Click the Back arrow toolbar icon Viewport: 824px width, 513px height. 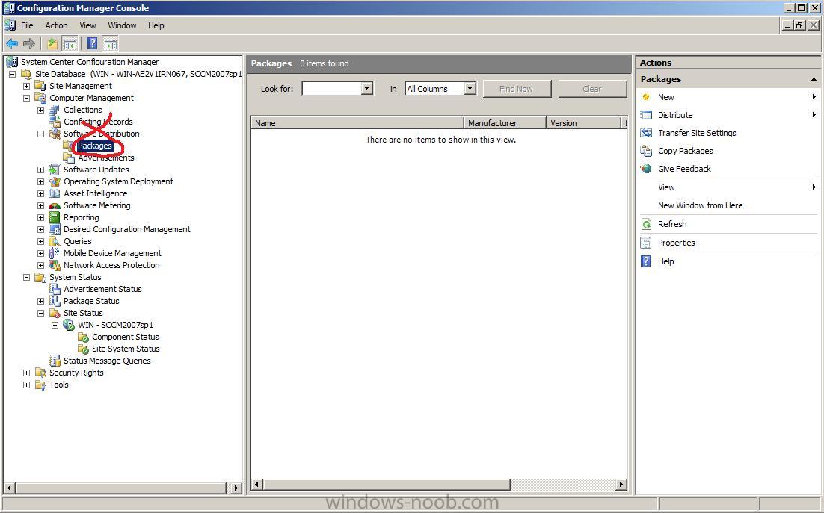pyautogui.click(x=11, y=43)
